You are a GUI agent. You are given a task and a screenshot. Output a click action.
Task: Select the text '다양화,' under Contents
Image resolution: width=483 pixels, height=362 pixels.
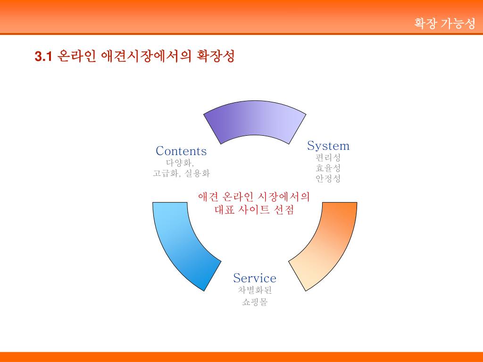(180, 163)
